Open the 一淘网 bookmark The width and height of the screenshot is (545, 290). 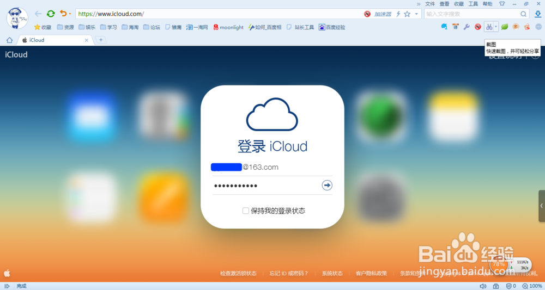(x=197, y=27)
